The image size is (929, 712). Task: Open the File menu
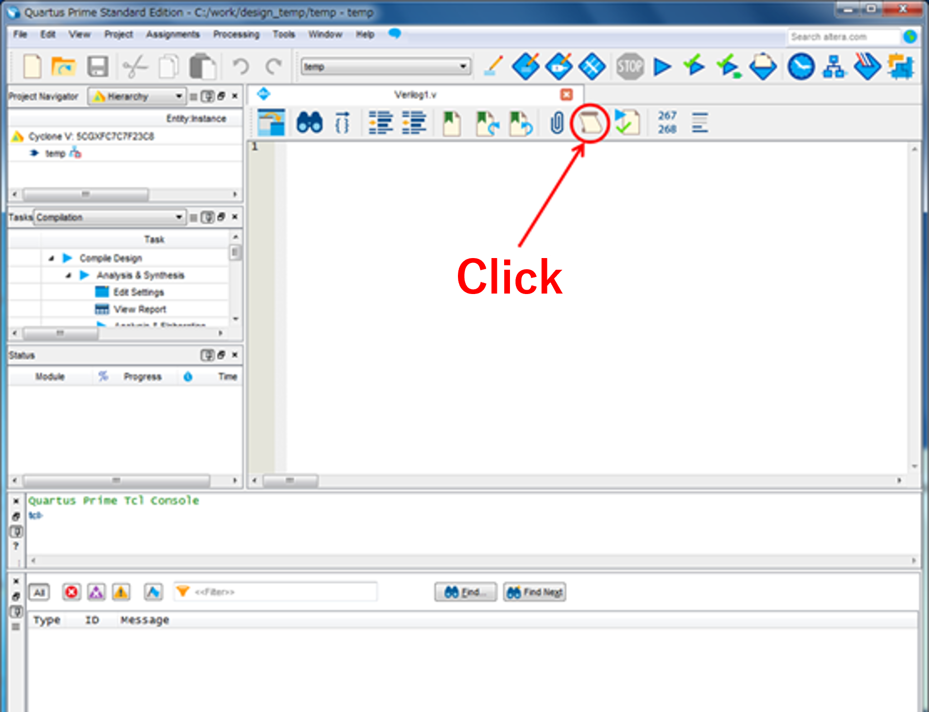coord(20,34)
